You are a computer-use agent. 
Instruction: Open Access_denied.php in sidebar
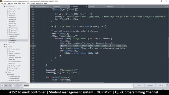pos(15,9)
